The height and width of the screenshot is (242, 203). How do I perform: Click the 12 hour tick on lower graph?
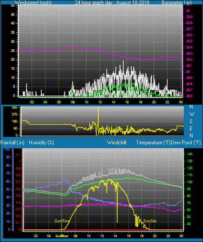click(102, 236)
